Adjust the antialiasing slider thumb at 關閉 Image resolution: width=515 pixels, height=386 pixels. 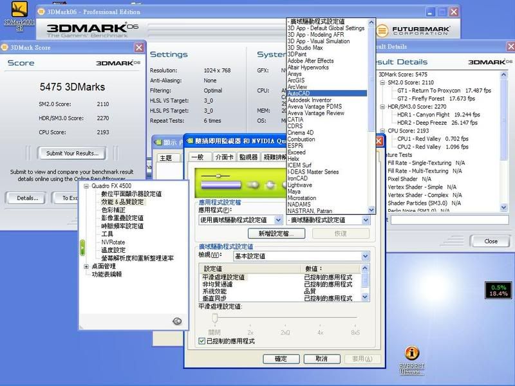pyautogui.click(x=214, y=318)
